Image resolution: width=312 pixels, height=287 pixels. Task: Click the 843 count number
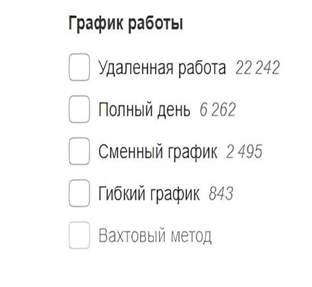[x=220, y=194]
